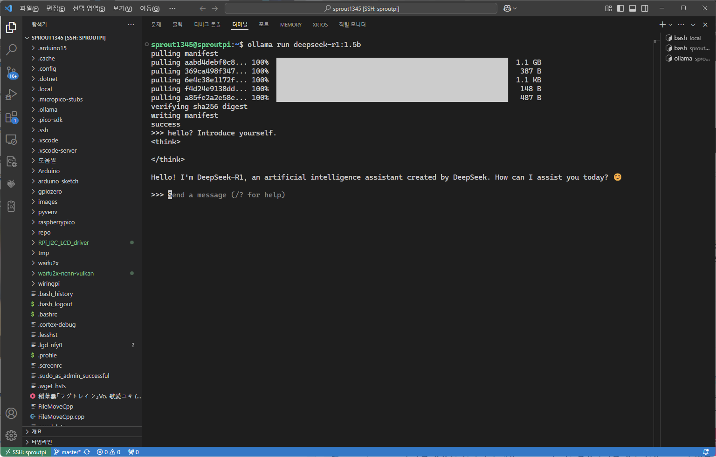Image resolution: width=716 pixels, height=457 pixels.
Task: Switch to the 포트 tab
Action: (x=264, y=25)
